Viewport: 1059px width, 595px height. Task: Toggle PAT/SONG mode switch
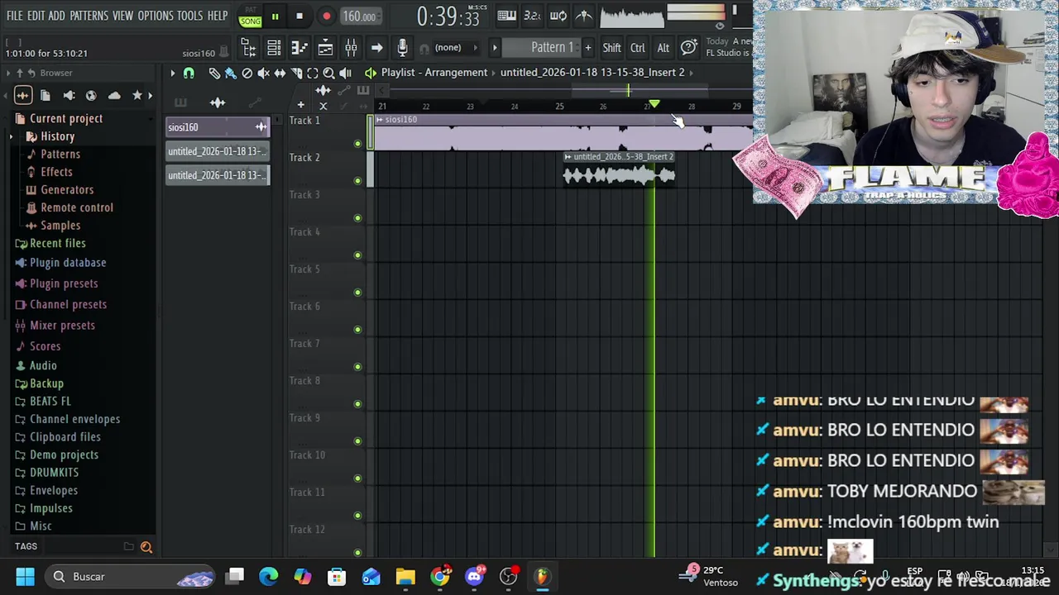pos(251,17)
